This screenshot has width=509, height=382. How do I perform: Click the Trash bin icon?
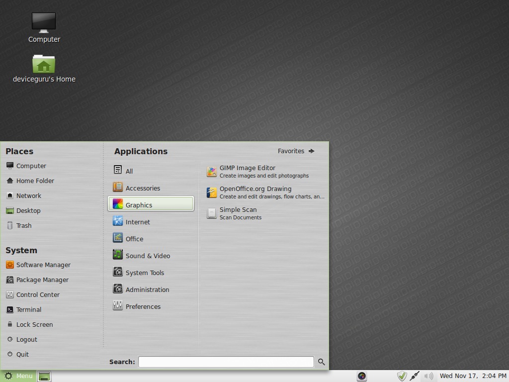pyautogui.click(x=10, y=226)
